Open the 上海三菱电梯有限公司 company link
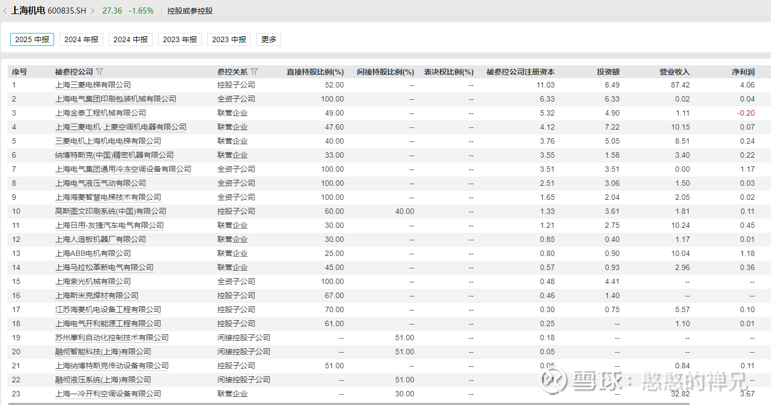The width and height of the screenshot is (771, 405). coord(93,85)
